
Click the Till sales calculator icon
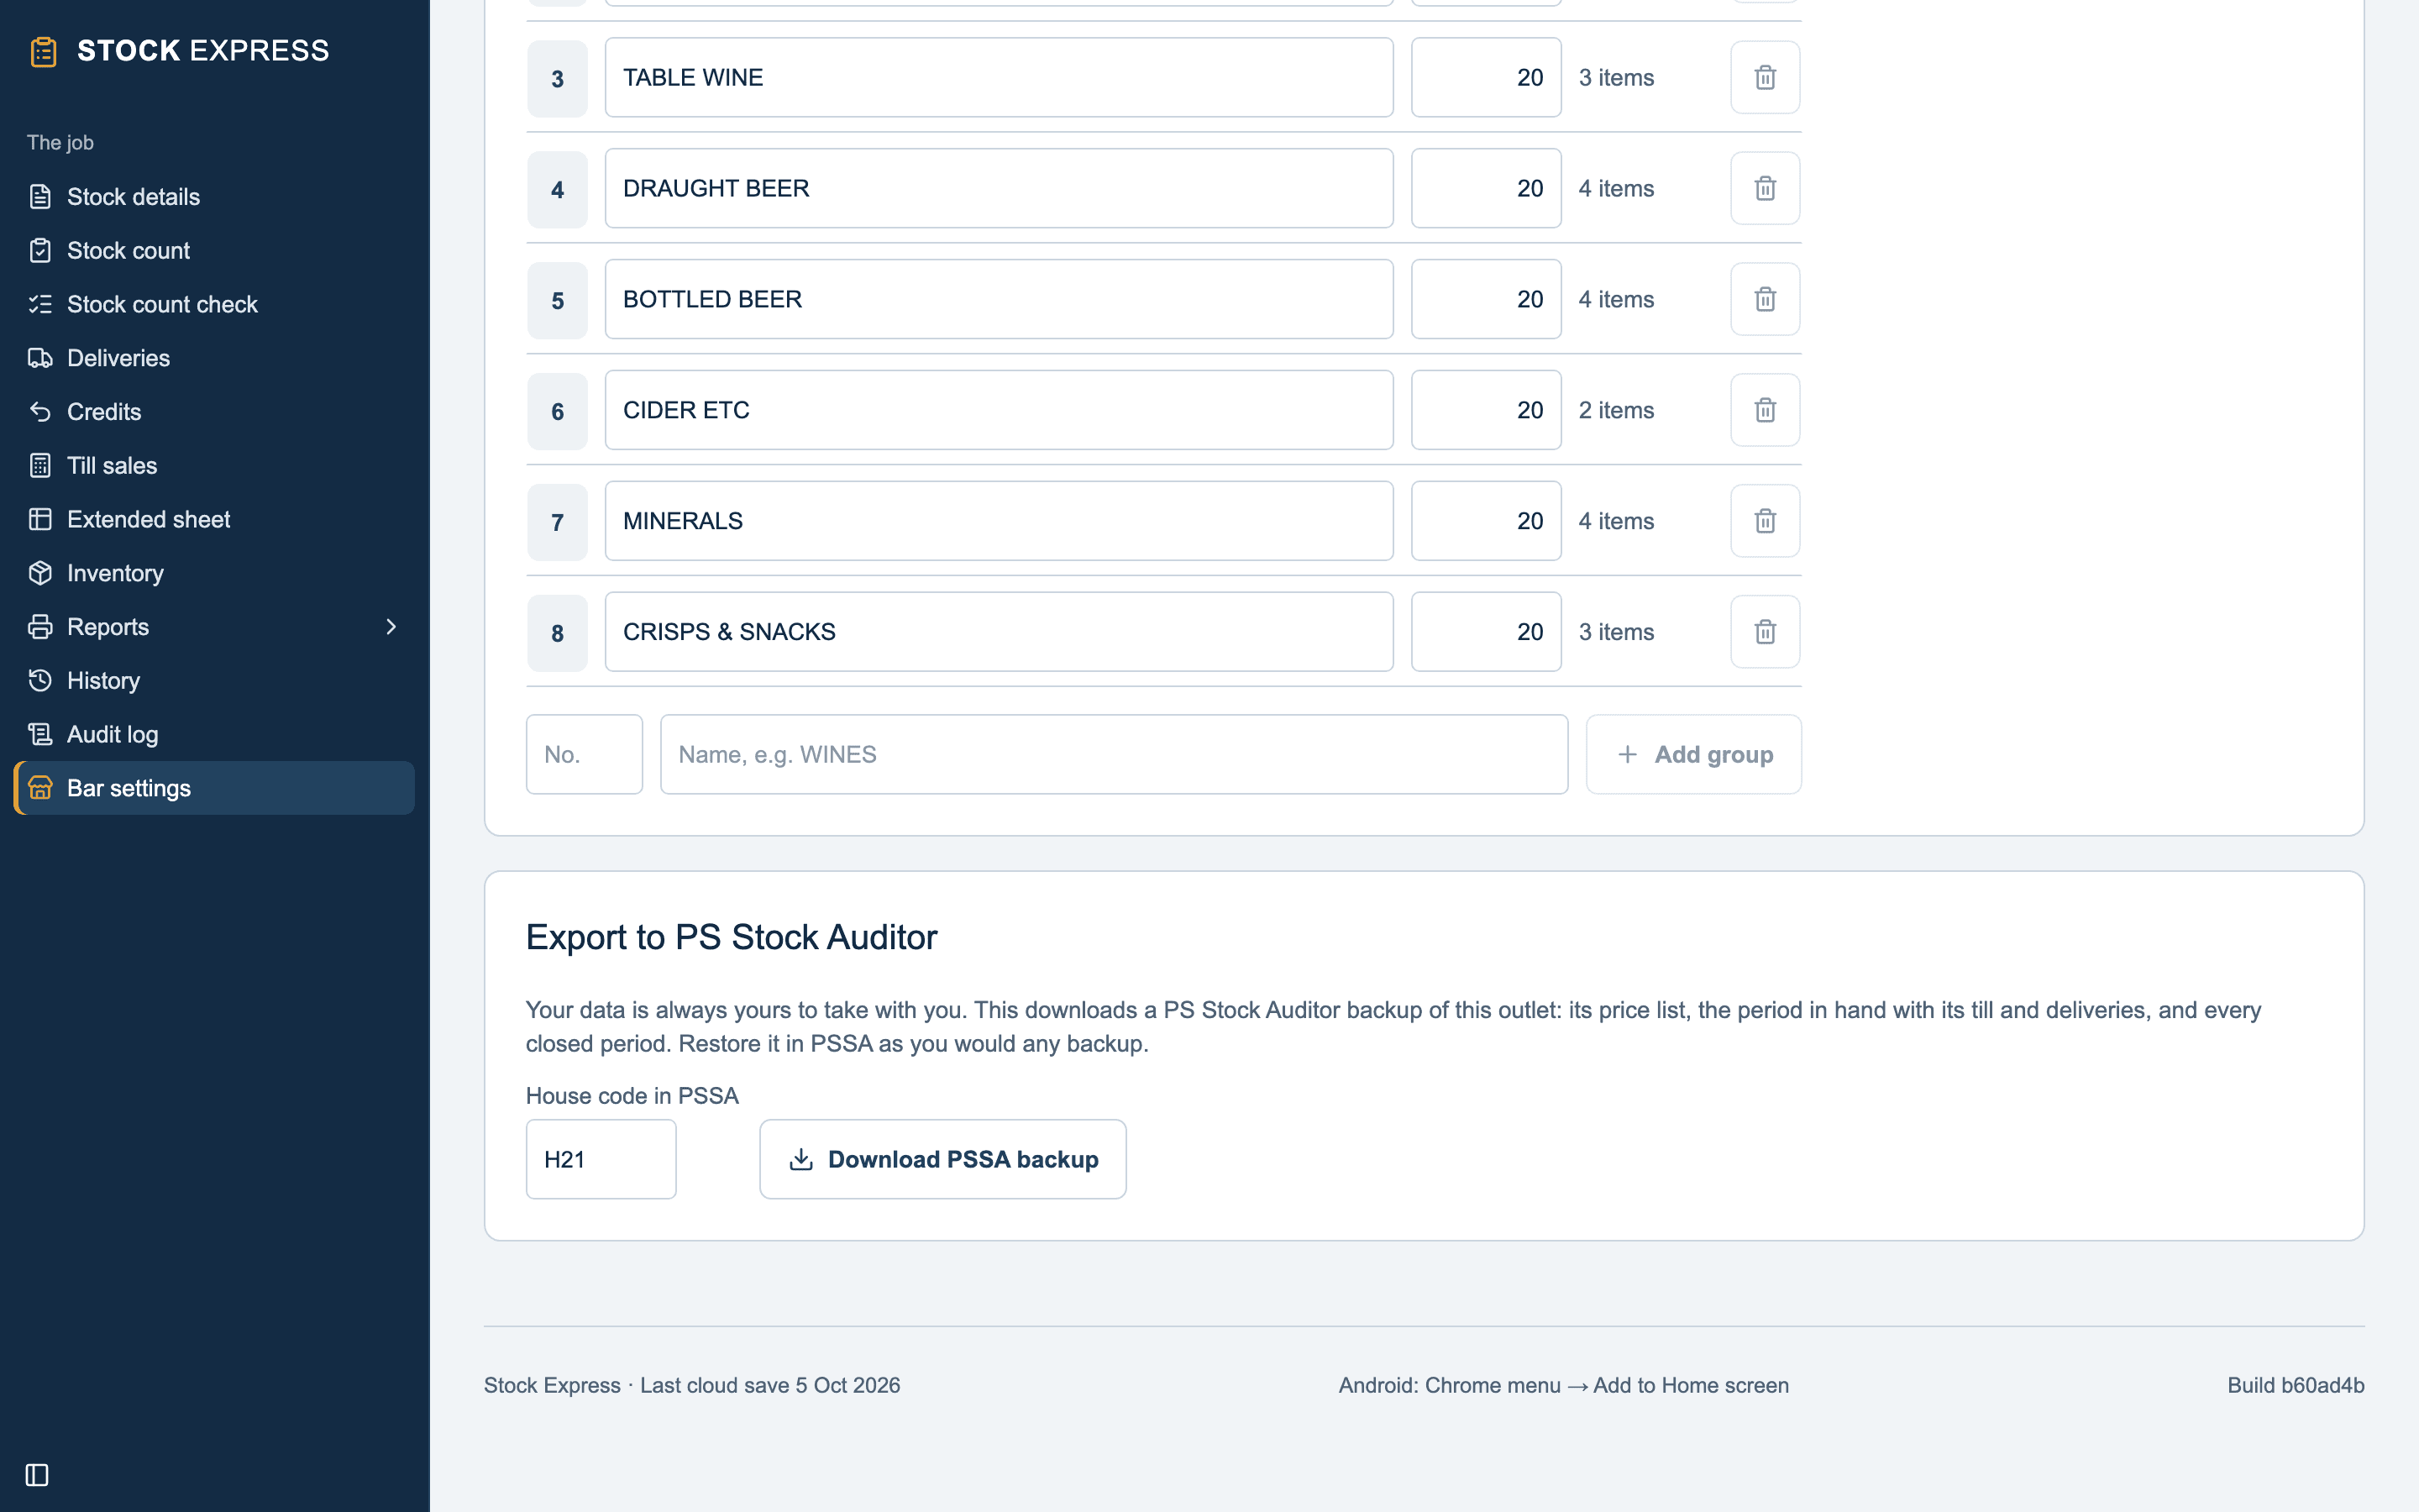pyautogui.click(x=40, y=466)
